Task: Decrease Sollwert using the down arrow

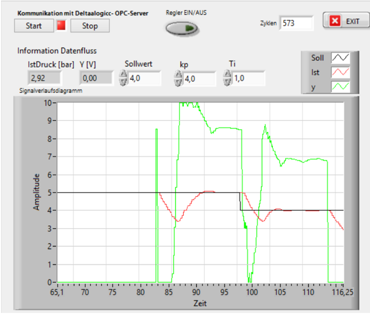Action: pyautogui.click(x=123, y=82)
